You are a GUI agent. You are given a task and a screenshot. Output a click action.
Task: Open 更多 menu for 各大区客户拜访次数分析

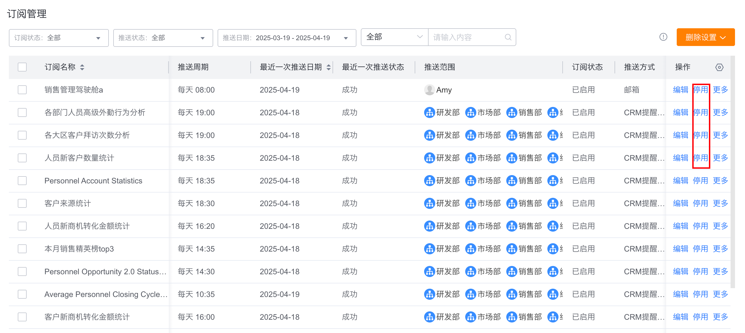(x=720, y=135)
